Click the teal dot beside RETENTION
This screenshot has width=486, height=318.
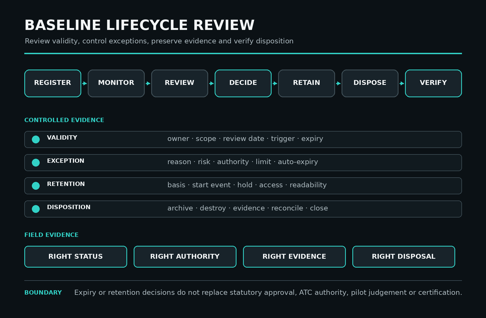tap(36, 186)
